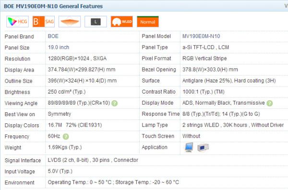Click the orange Normal badge

(148, 22)
